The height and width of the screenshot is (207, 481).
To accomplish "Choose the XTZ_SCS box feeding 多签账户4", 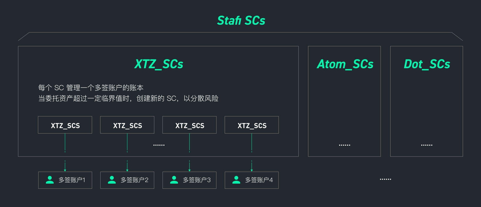I will coord(252,125).
